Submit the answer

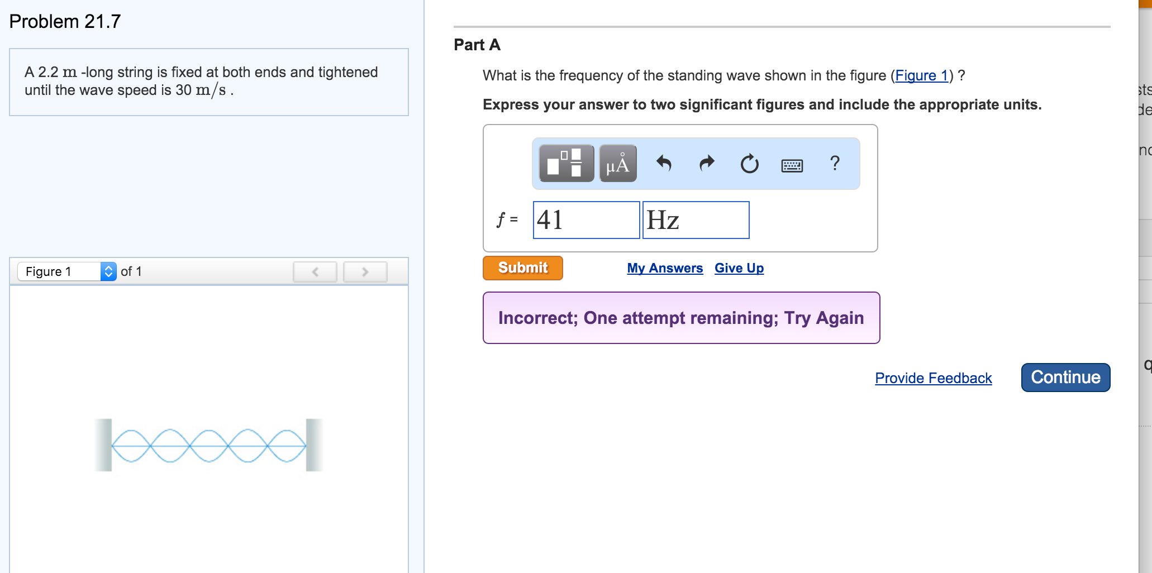tap(523, 268)
